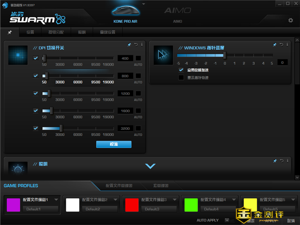300x225 pixels.
Task: Expand the panels with the blue down chevron
Action: pyautogui.click(x=150, y=166)
